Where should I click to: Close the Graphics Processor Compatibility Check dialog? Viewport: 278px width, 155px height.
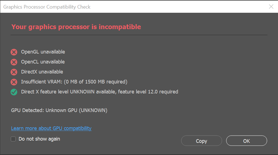[271, 7]
